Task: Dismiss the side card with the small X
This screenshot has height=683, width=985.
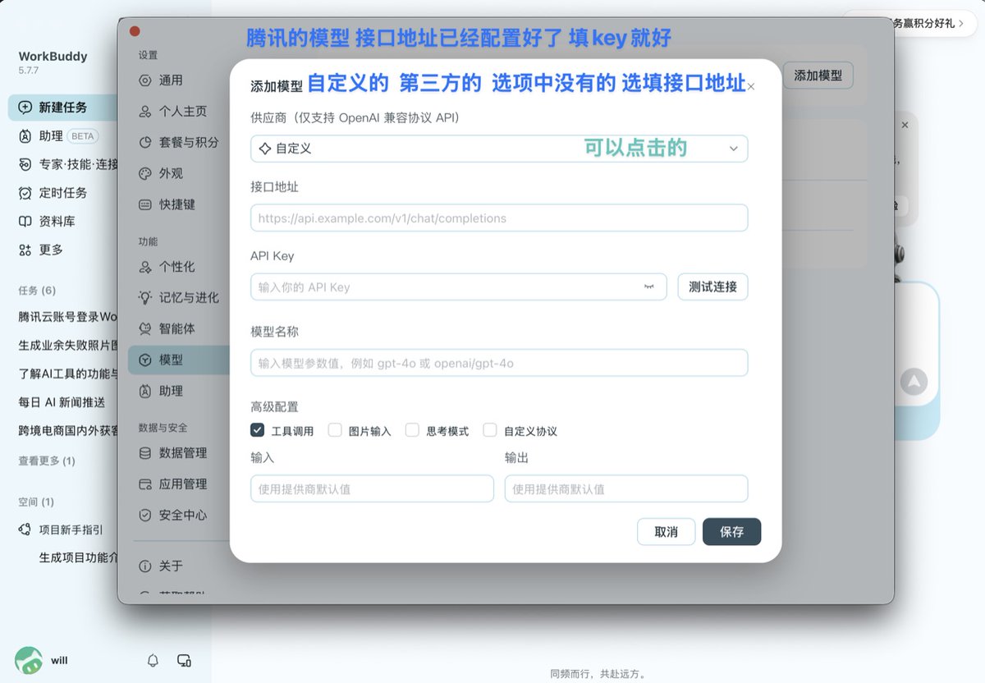Action: (x=905, y=125)
